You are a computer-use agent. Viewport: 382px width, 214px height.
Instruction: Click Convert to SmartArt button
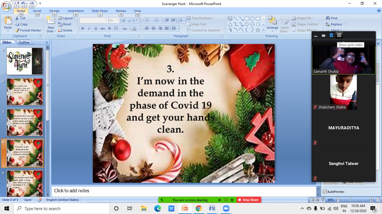pyautogui.click(x=205, y=30)
